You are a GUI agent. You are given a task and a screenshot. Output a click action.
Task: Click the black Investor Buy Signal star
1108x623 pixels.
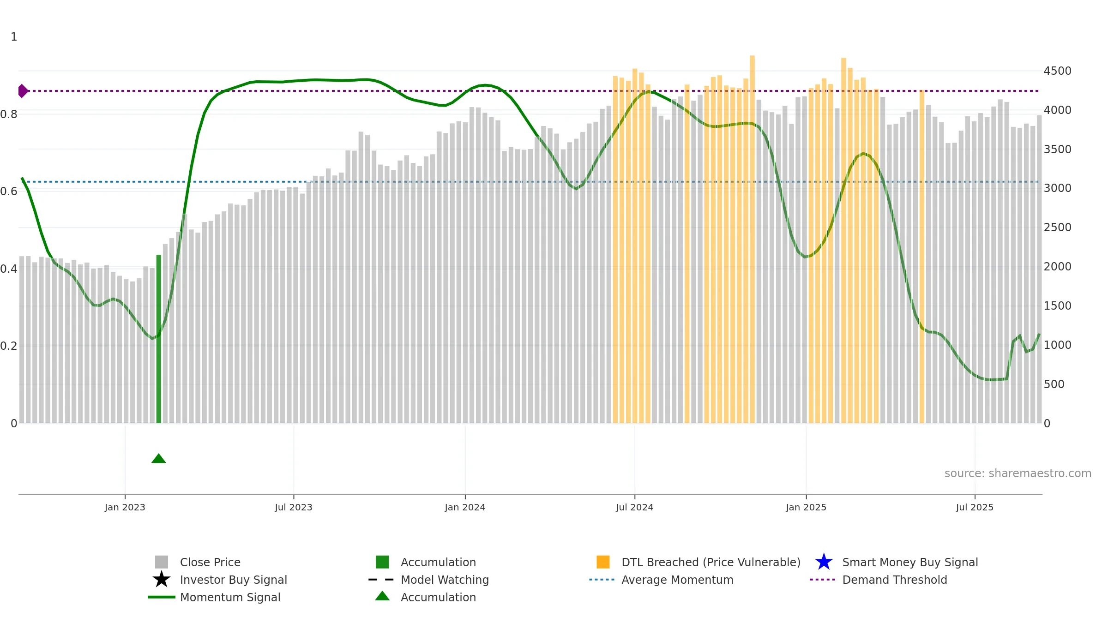click(x=161, y=580)
